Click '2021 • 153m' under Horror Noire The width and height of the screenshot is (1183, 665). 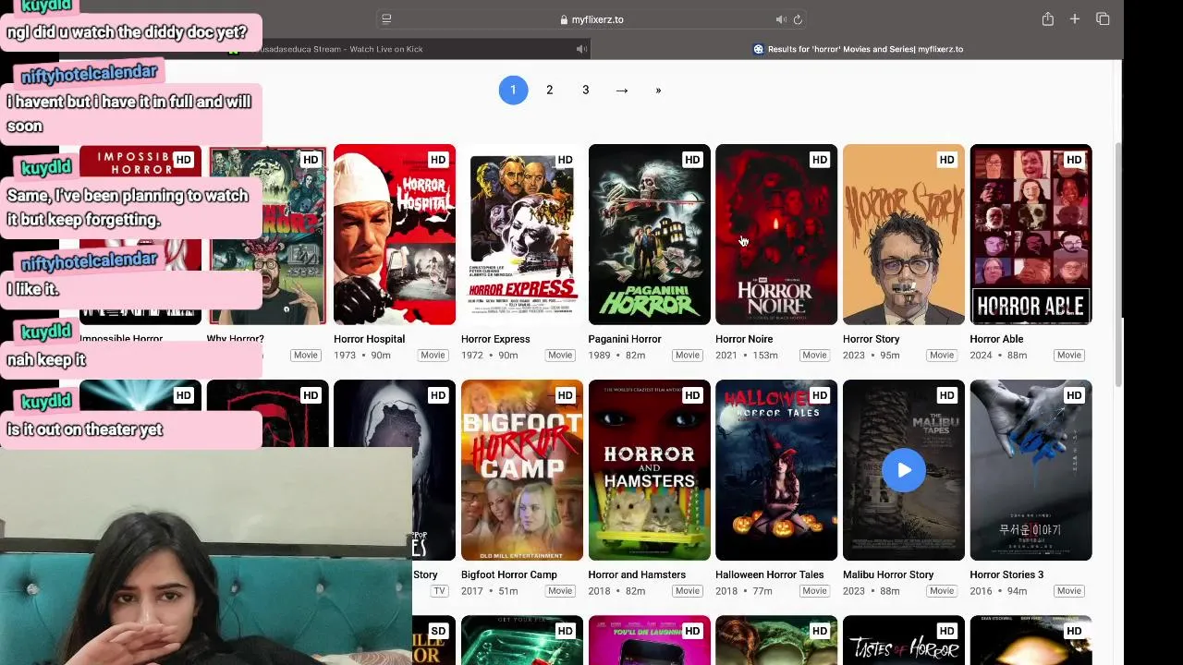point(746,355)
